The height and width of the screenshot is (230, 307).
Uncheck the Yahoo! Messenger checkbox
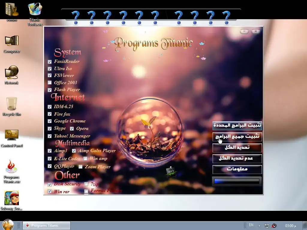tap(49, 136)
